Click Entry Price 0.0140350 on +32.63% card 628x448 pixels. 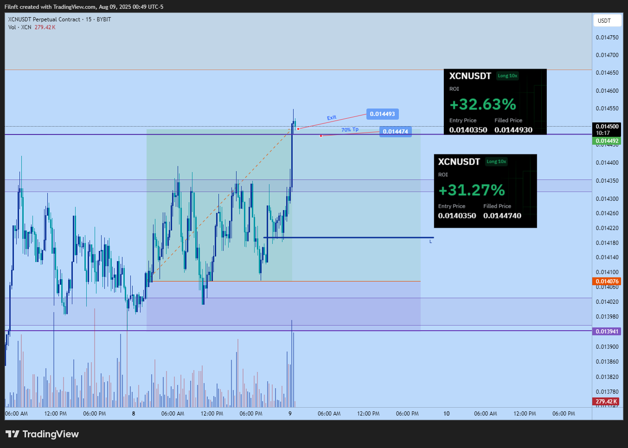(x=468, y=130)
